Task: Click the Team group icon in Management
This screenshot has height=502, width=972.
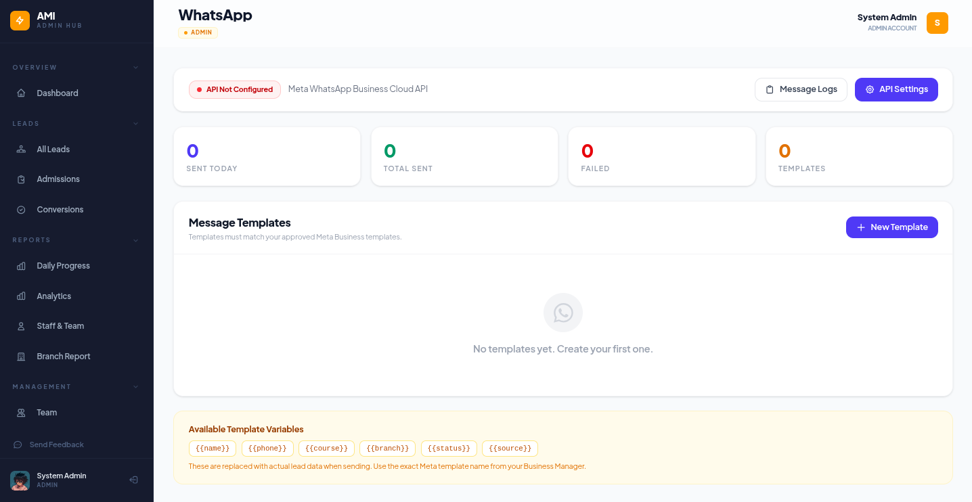Action: point(21,413)
